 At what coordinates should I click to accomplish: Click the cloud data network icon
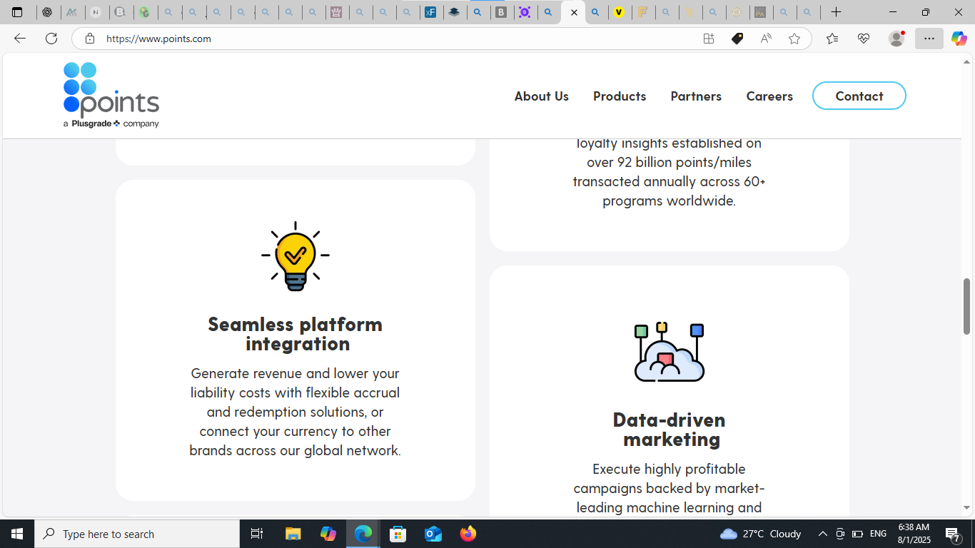click(x=670, y=352)
